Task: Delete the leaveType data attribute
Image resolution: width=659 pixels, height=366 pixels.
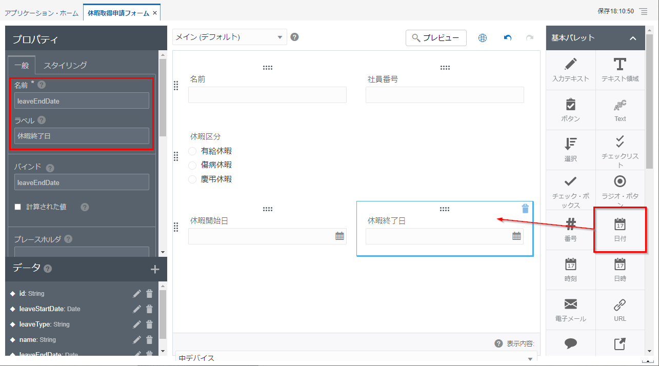Action: tap(149, 324)
